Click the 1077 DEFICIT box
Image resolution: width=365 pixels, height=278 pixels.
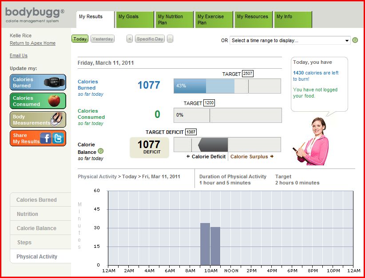[149, 147]
